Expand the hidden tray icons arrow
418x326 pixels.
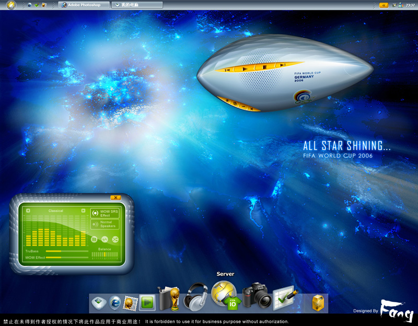coord(384,5)
